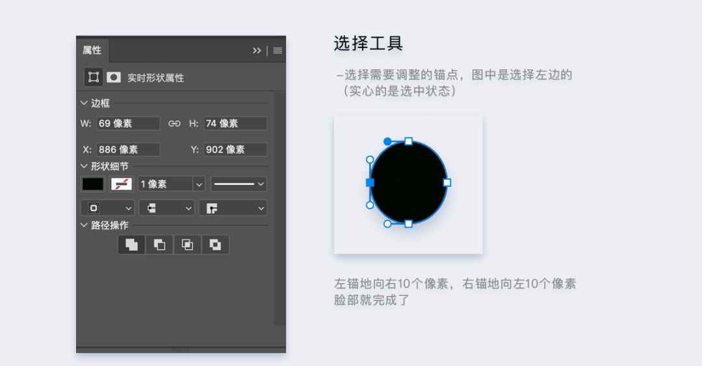Select the right anchor point of ellipse
This screenshot has width=702, height=366.
pyautogui.click(x=447, y=182)
